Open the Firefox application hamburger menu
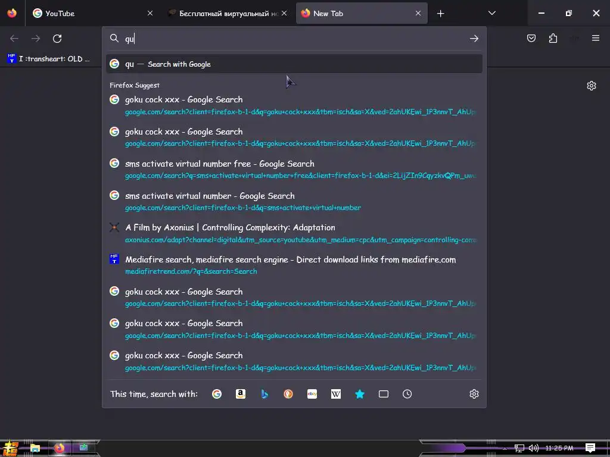This screenshot has height=457, width=610. [x=596, y=38]
